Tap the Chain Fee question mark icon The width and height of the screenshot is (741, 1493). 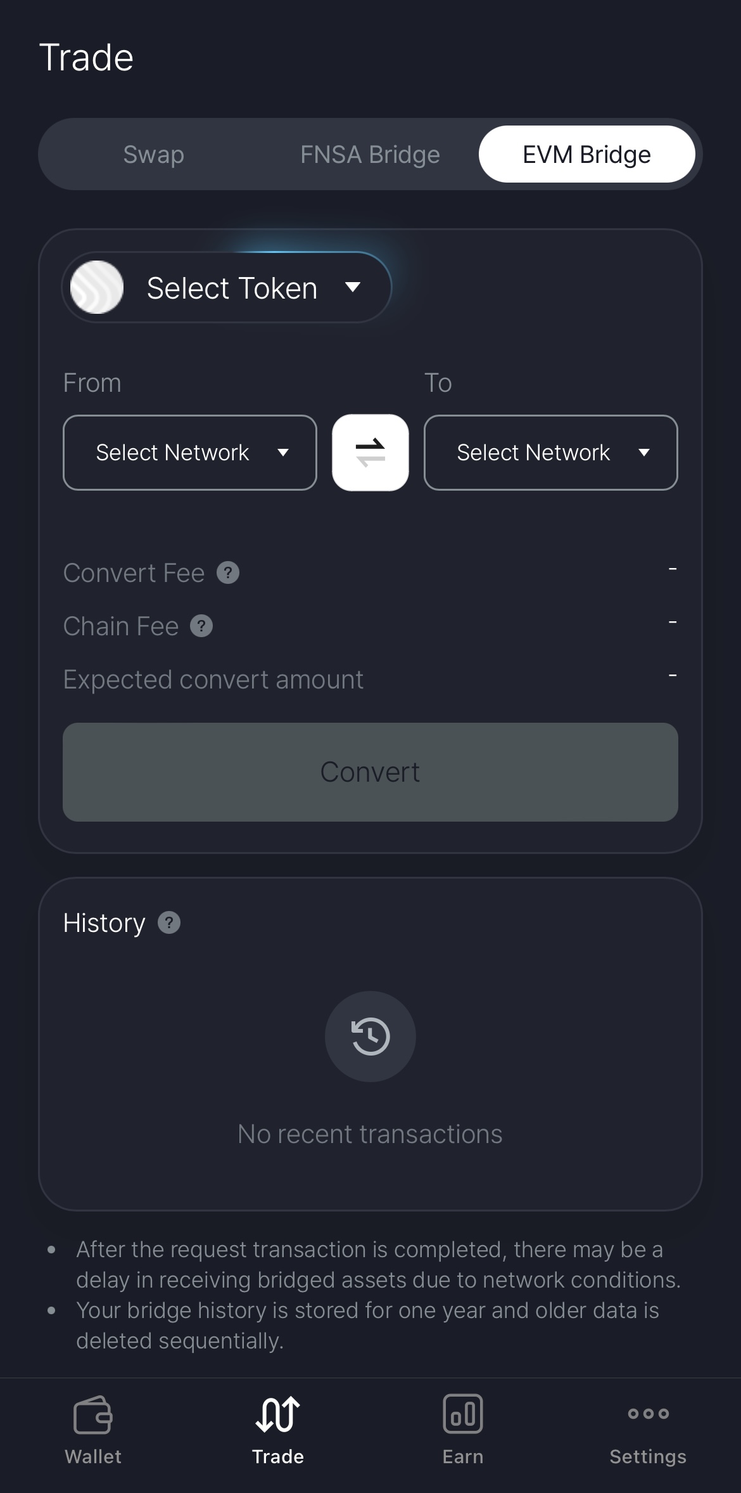[201, 626]
